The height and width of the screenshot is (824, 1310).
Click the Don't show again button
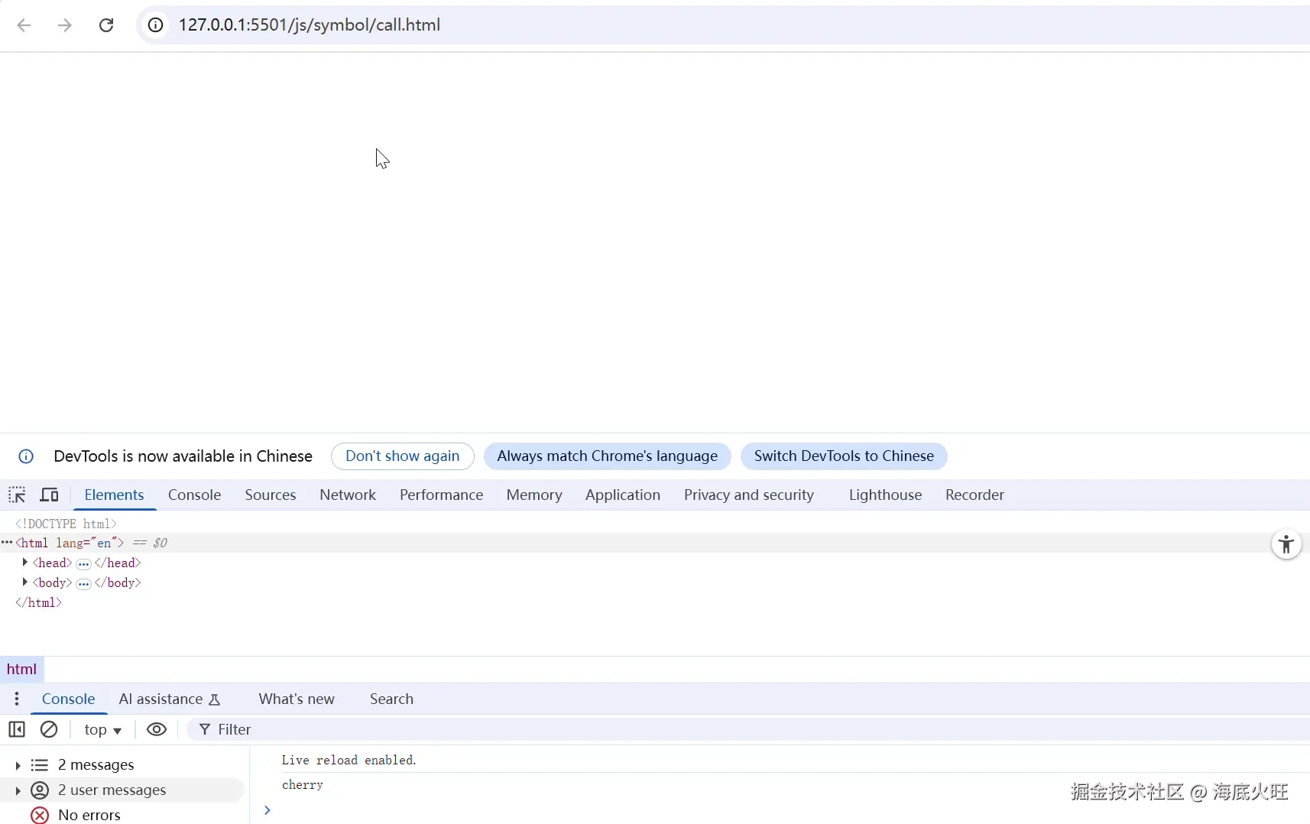[403, 456]
